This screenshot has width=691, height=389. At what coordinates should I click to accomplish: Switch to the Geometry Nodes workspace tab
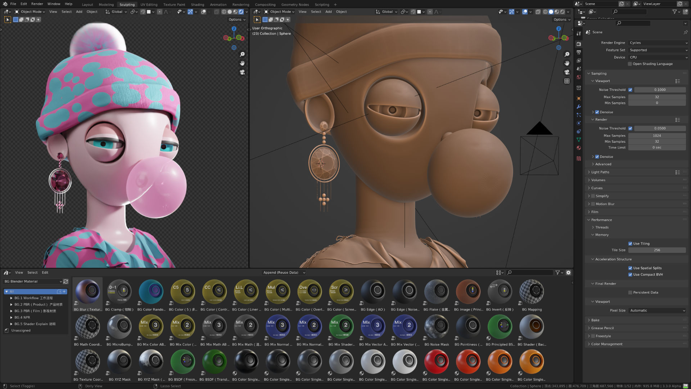coord(295,5)
